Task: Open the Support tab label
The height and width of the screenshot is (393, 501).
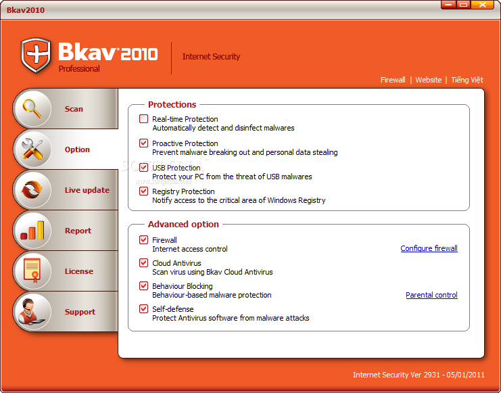Action: click(80, 312)
